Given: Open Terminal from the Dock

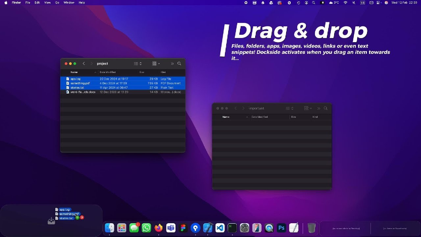Looking at the screenshot, I should click(232, 228).
